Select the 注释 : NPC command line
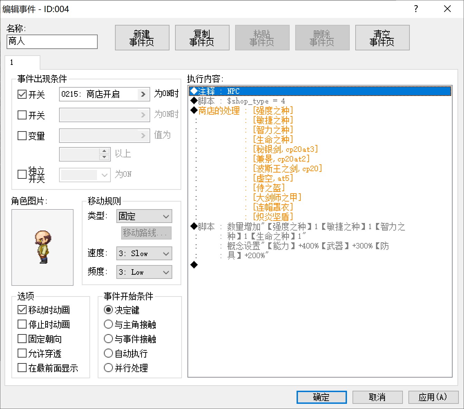 [320, 91]
